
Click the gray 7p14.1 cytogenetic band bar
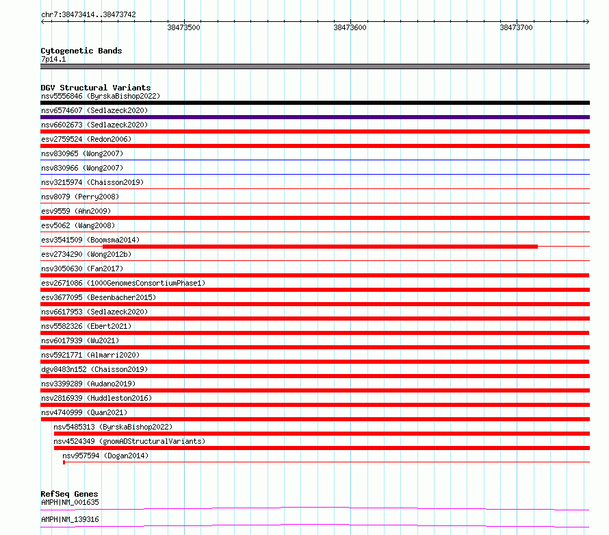coord(315,66)
